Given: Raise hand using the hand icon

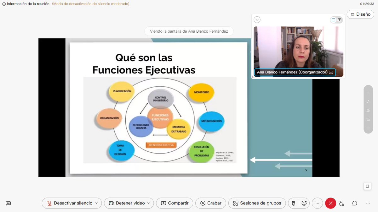Looking at the screenshot, I should coord(293,203).
